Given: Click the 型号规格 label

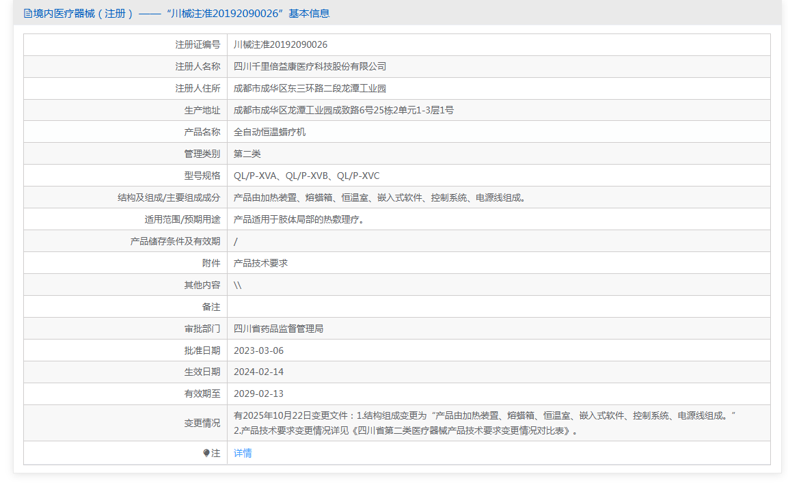Looking at the screenshot, I should [202, 176].
